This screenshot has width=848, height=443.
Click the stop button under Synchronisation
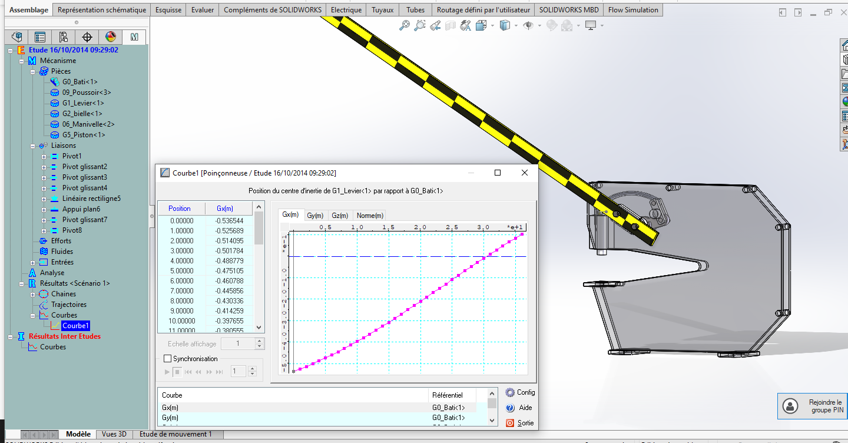coord(177,372)
